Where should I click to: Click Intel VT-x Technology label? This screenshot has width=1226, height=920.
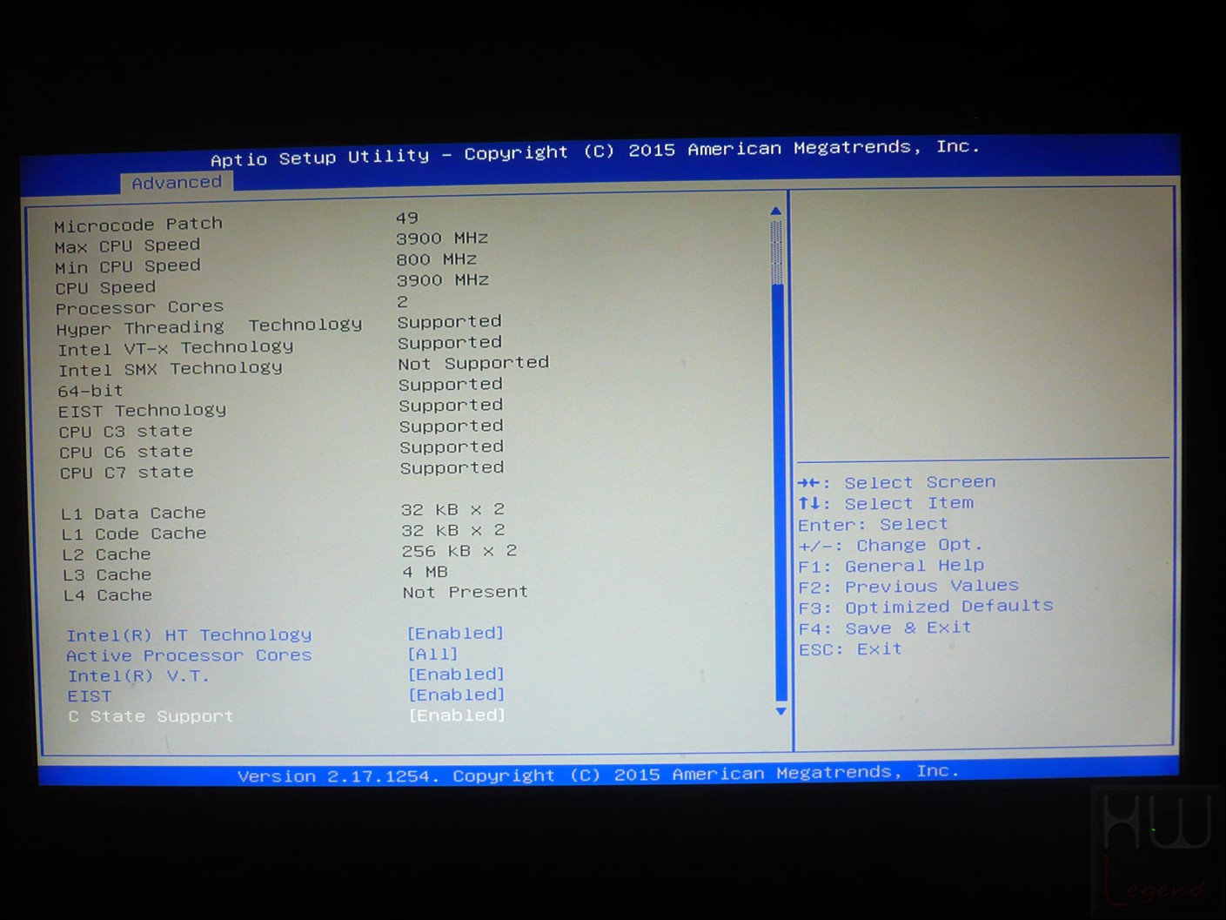click(x=176, y=348)
